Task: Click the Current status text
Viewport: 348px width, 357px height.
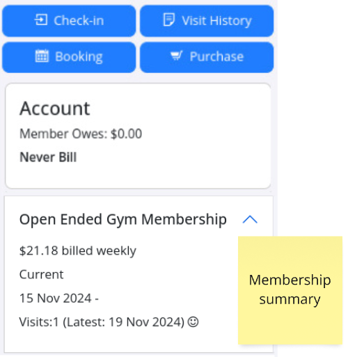Action: [x=41, y=275]
